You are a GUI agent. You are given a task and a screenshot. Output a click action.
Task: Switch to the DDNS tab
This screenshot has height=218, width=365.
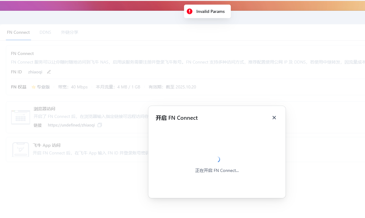[45, 32]
